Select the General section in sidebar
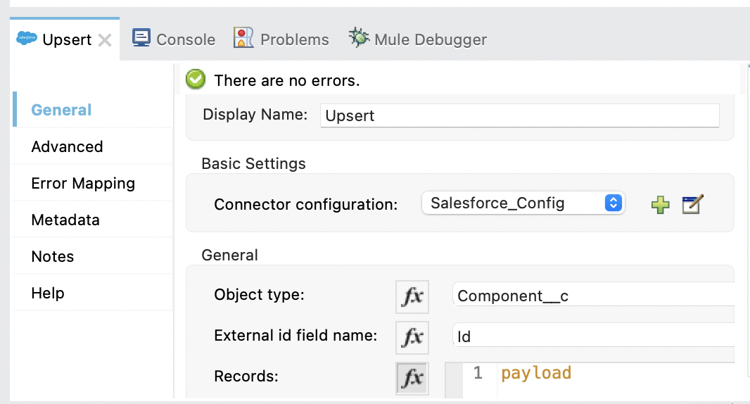Screen dimensions: 750x404 pyautogui.click(x=62, y=110)
